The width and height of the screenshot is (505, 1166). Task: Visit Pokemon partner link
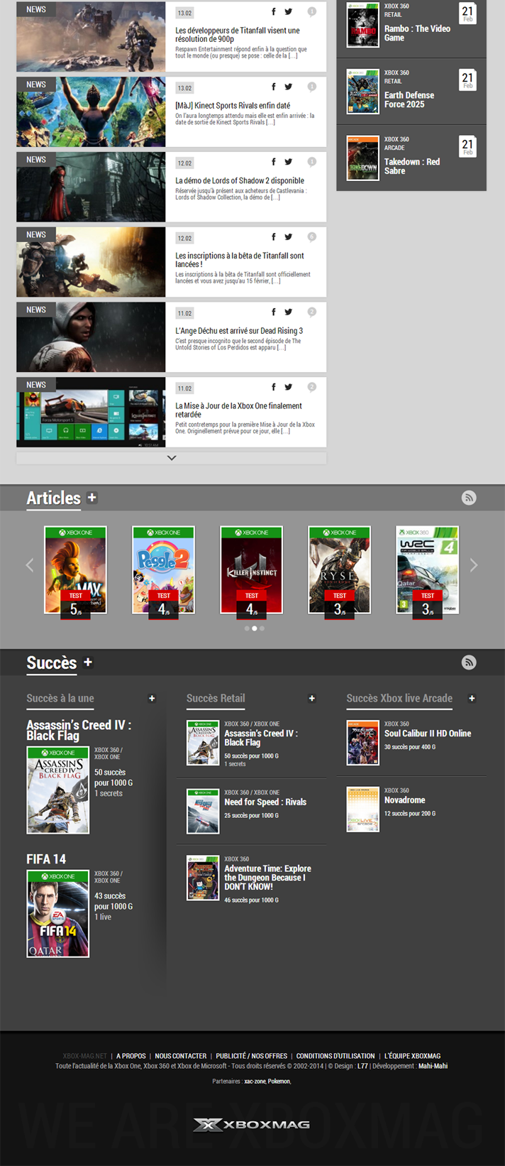click(279, 1081)
